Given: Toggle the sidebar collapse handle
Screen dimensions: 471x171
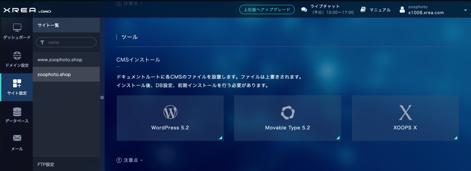Looking at the screenshot, I should coord(102,97).
